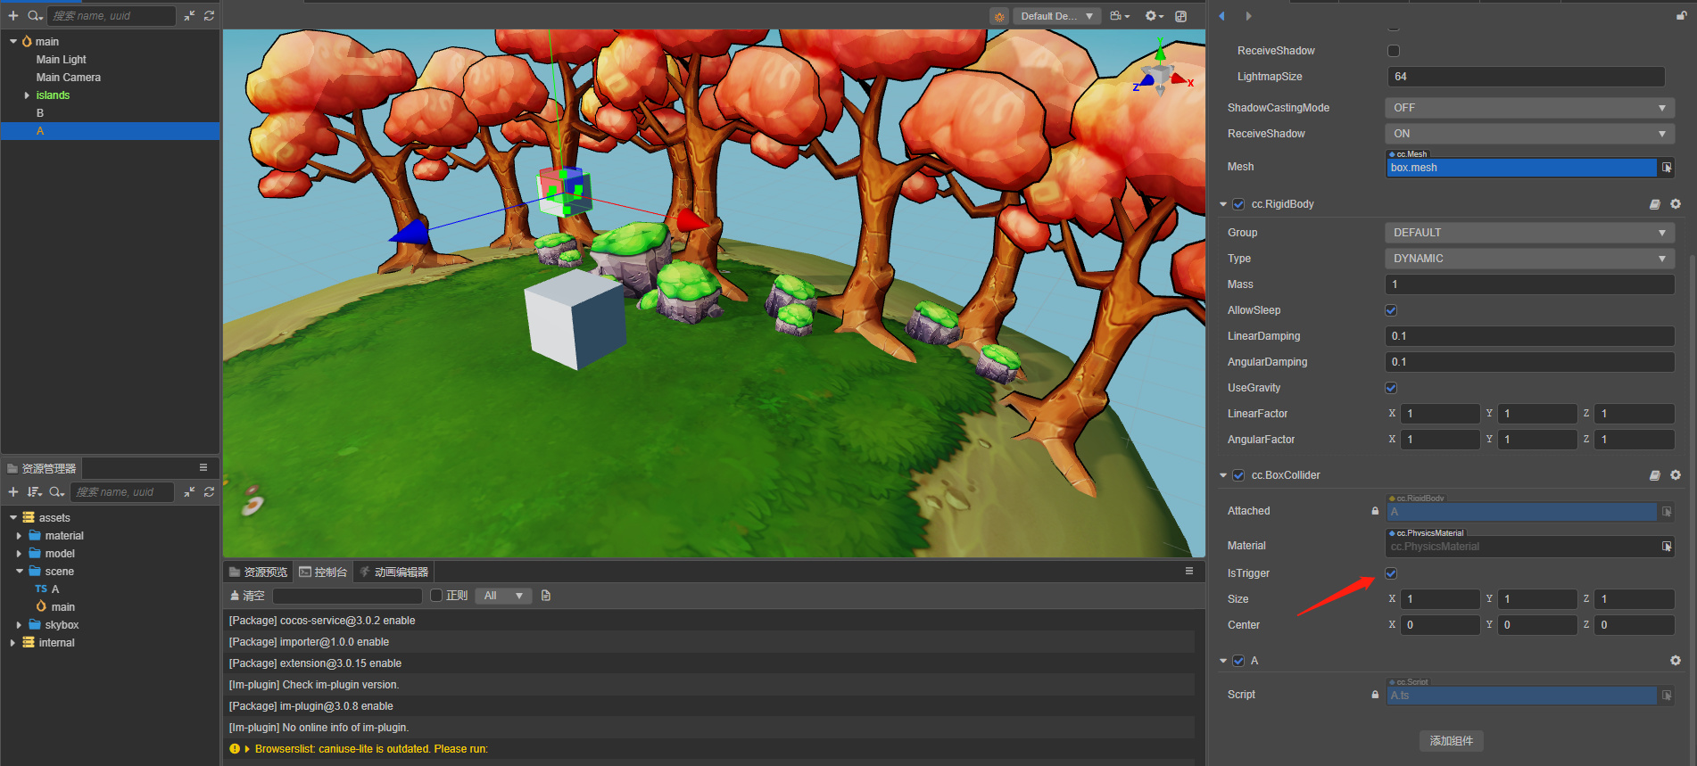Expand the skybox folder
Viewport: 1697px width, 766px height.
[x=19, y=625]
